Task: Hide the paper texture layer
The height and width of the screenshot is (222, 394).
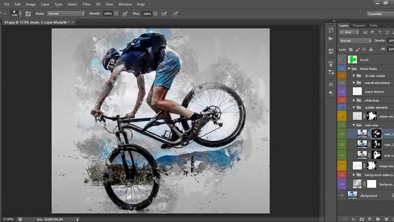Action: pos(342,91)
